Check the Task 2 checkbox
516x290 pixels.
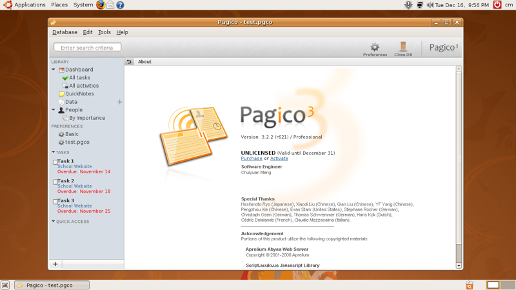(x=55, y=182)
